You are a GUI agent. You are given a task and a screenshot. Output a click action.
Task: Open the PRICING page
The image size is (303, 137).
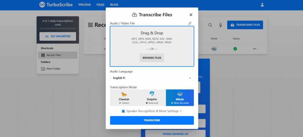pos(85,5)
